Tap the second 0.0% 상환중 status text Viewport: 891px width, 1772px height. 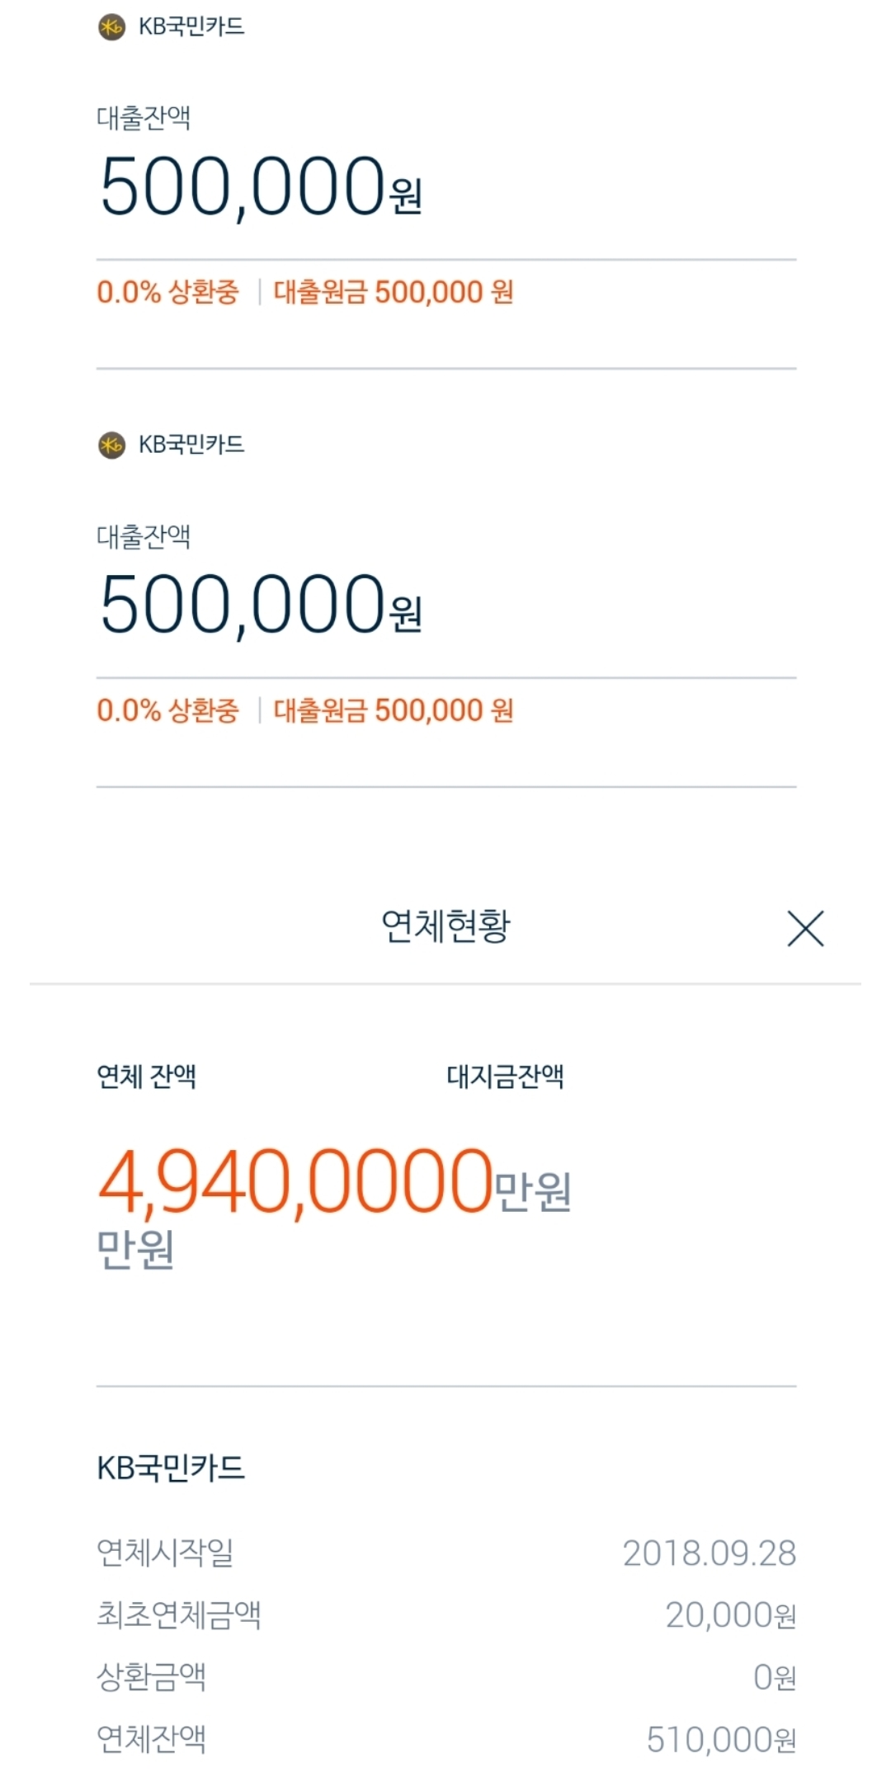click(x=168, y=710)
